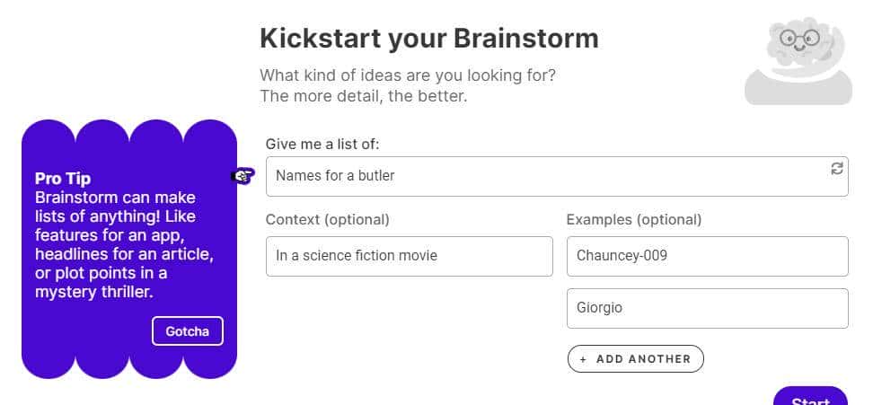The height and width of the screenshot is (405, 873).
Task: Click the ADD ANOTHER label text
Action: (643, 359)
